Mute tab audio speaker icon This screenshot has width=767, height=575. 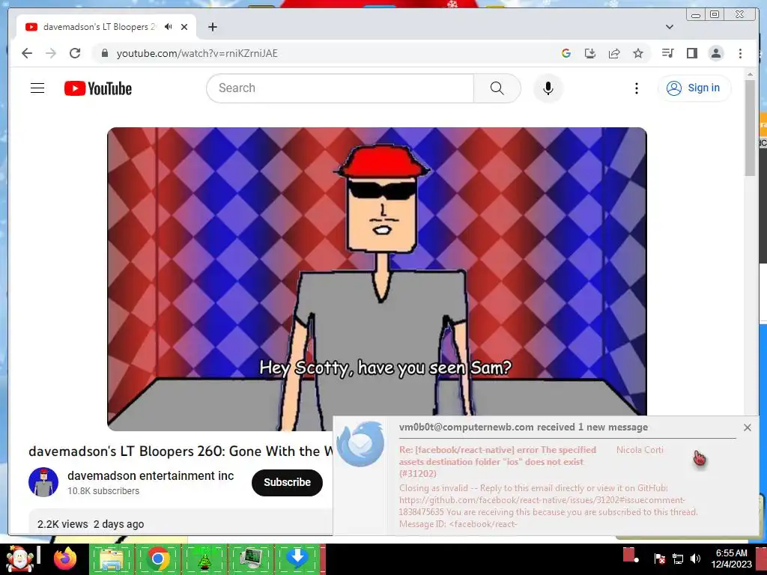(x=169, y=27)
